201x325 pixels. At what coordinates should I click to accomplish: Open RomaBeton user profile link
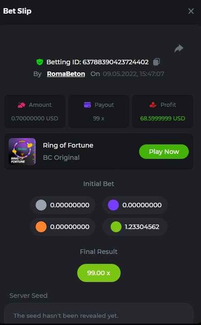click(66, 74)
